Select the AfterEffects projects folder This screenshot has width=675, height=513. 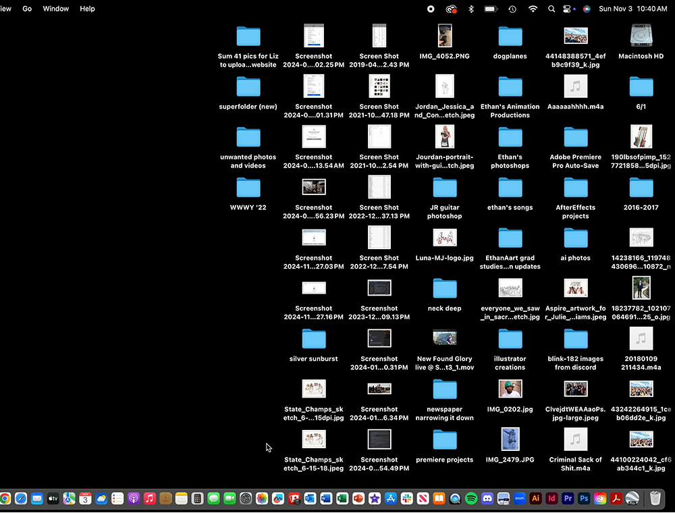(x=576, y=187)
